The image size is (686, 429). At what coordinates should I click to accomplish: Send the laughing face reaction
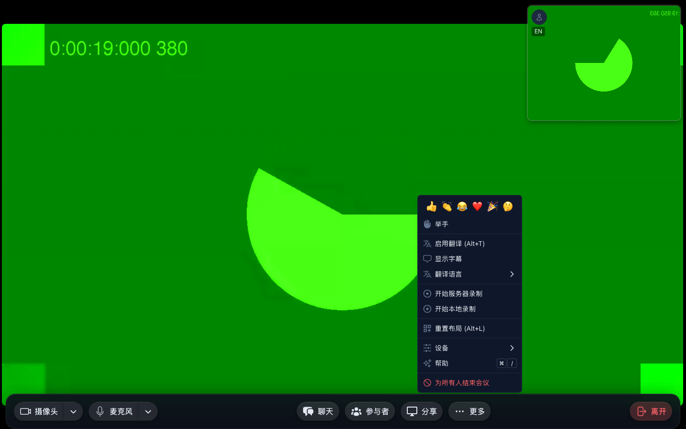462,206
